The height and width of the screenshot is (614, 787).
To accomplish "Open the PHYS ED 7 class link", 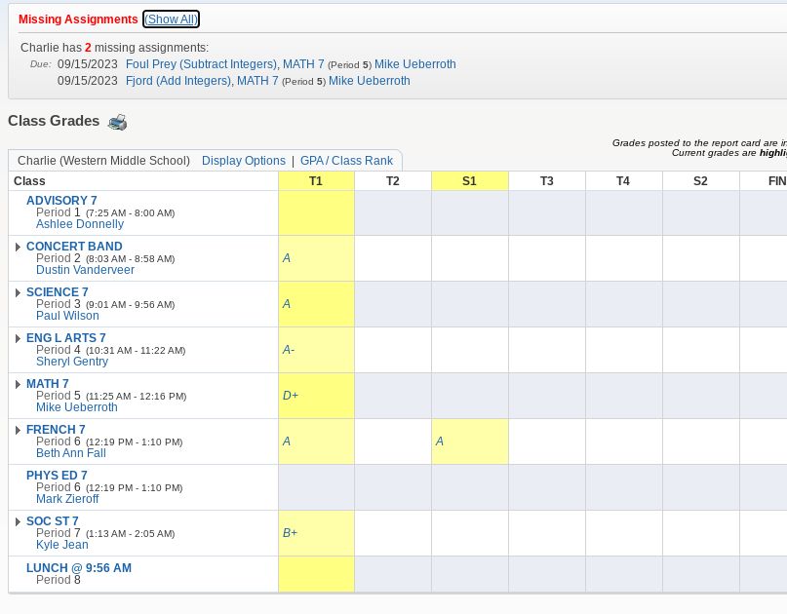I will 57,476.
